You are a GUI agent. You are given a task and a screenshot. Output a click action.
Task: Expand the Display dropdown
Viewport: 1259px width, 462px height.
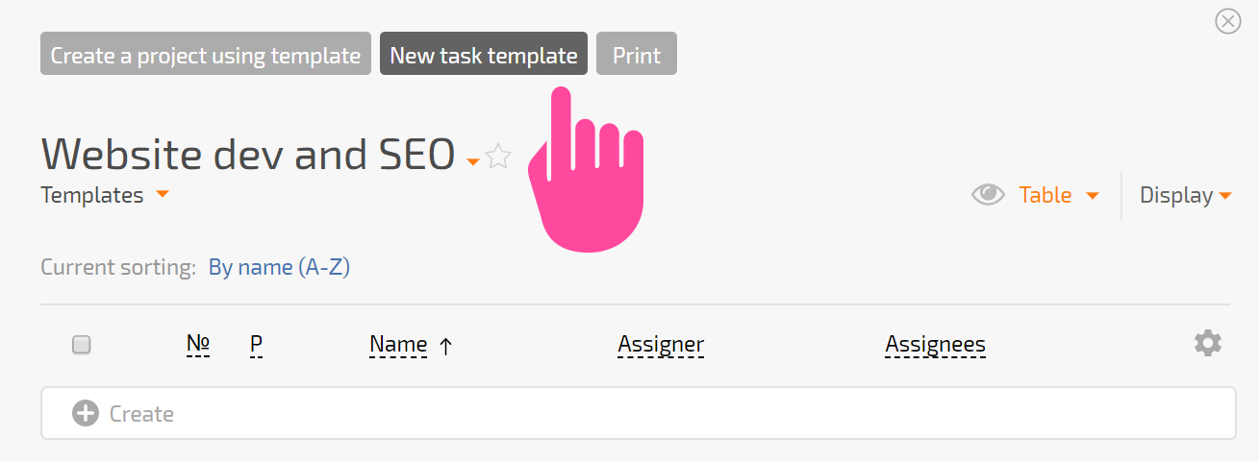click(1186, 195)
